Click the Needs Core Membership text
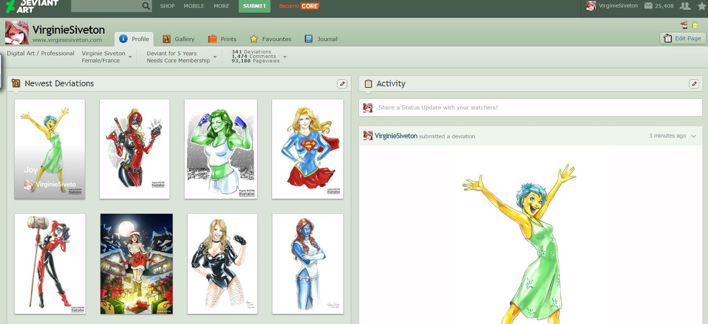The height and width of the screenshot is (324, 708). click(x=178, y=61)
